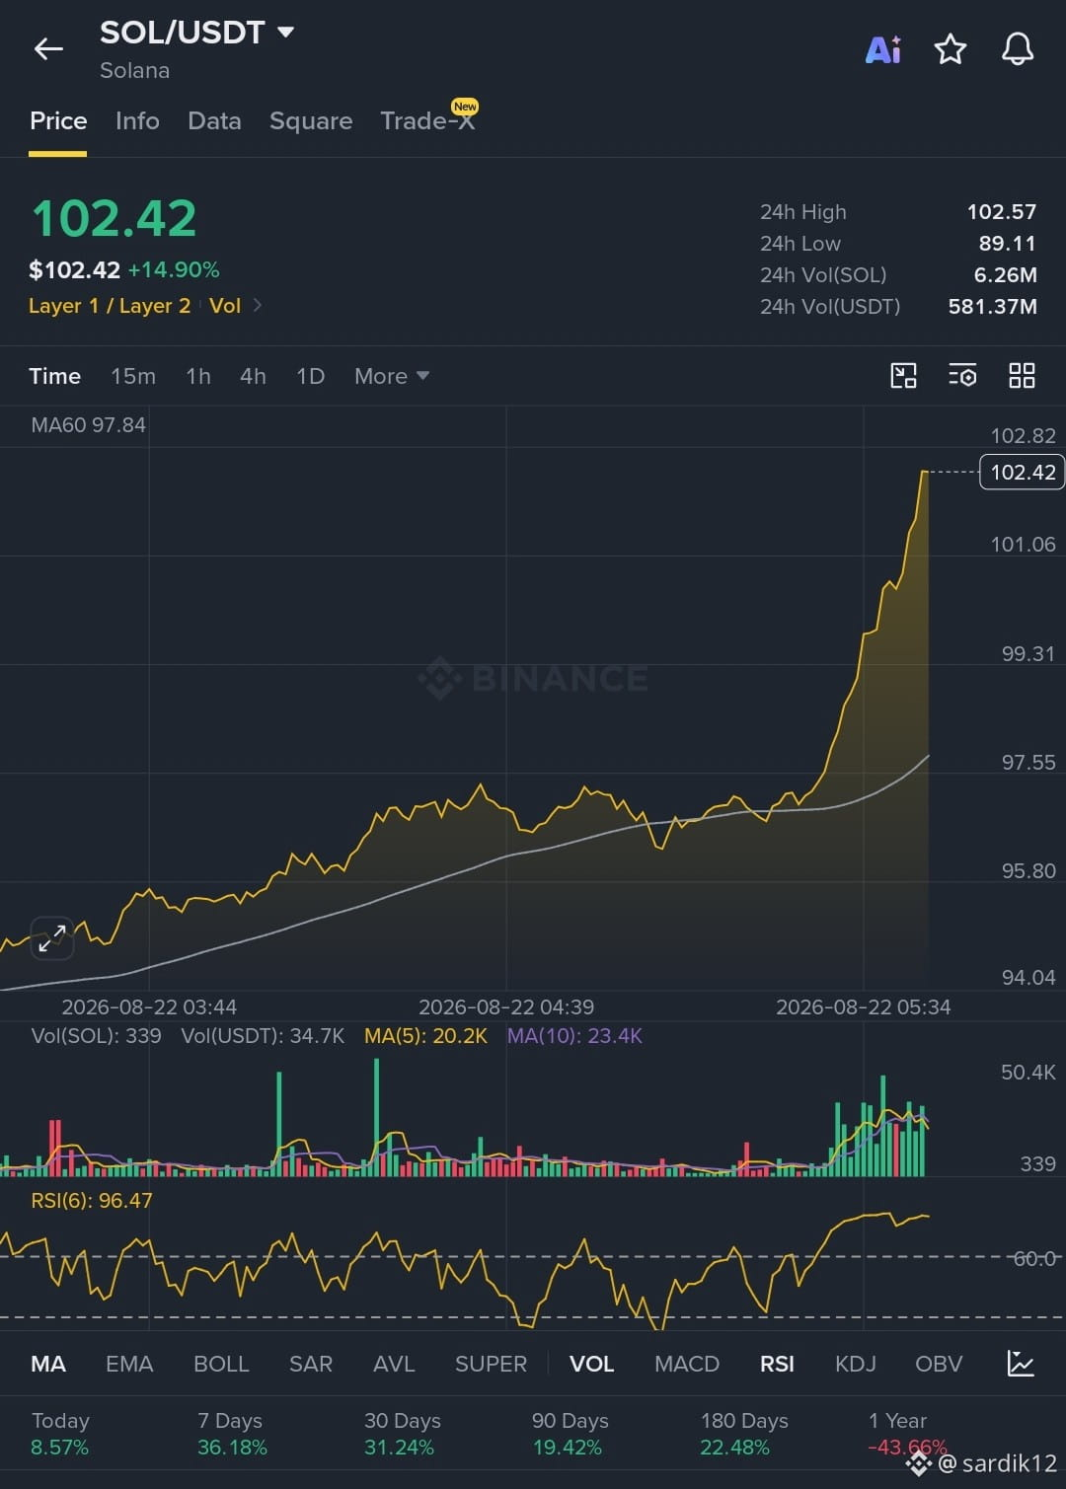Toggle the EMA indicator

129,1364
